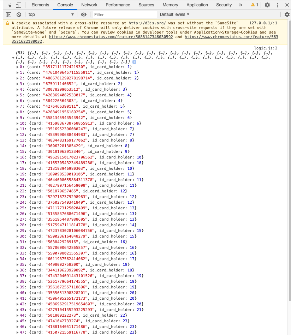Open the Application tab
Screen dimensions: 291x335
[x=197, y=5]
